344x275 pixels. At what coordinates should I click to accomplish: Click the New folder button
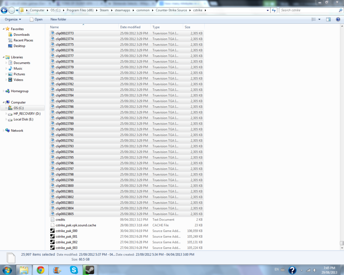58,19
